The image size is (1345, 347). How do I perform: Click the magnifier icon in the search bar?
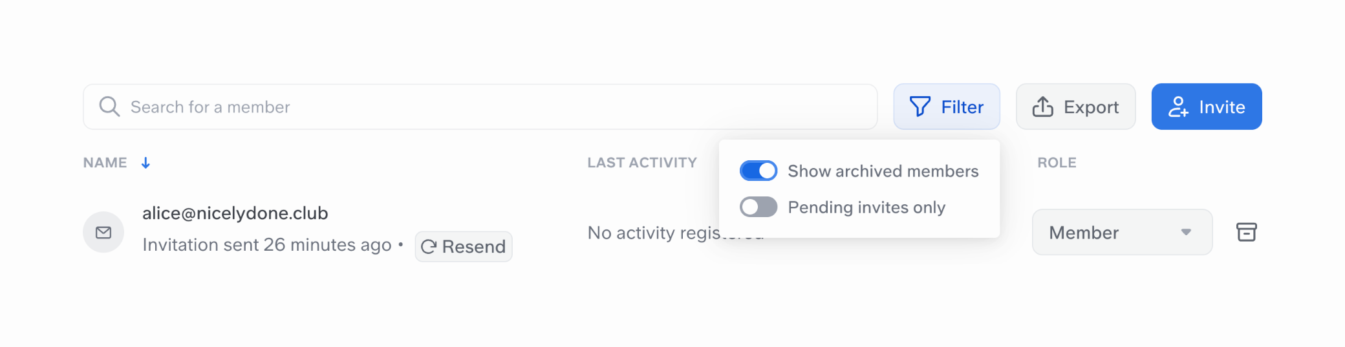tap(109, 107)
